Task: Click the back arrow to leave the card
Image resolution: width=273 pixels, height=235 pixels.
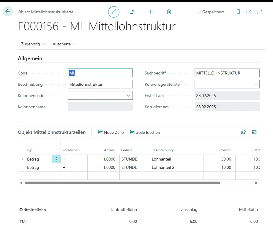Action: pos(7,11)
